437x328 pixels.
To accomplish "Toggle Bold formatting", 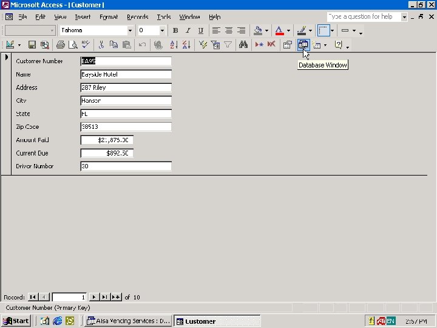I will click(175, 30).
